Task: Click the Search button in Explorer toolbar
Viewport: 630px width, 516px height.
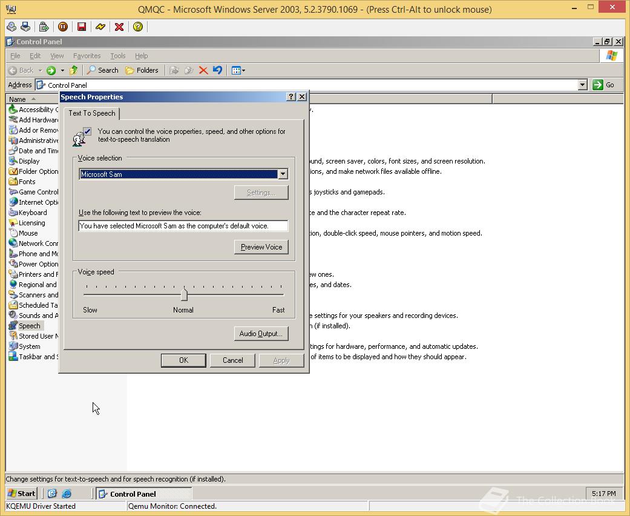Action: pyautogui.click(x=103, y=70)
